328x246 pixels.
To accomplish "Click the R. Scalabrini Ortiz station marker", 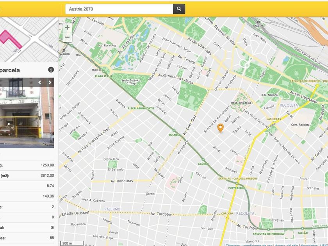I will click(141, 103).
